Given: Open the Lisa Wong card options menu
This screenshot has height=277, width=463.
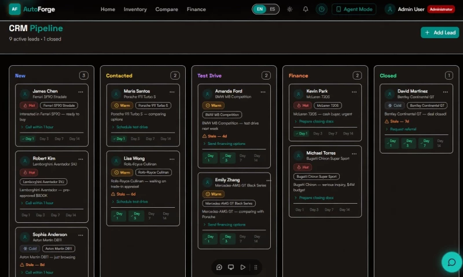Looking at the screenshot, I should (172, 159).
